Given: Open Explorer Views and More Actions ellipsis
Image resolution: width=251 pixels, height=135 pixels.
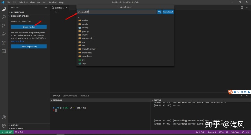Looking at the screenshot, I should pos(46,8).
